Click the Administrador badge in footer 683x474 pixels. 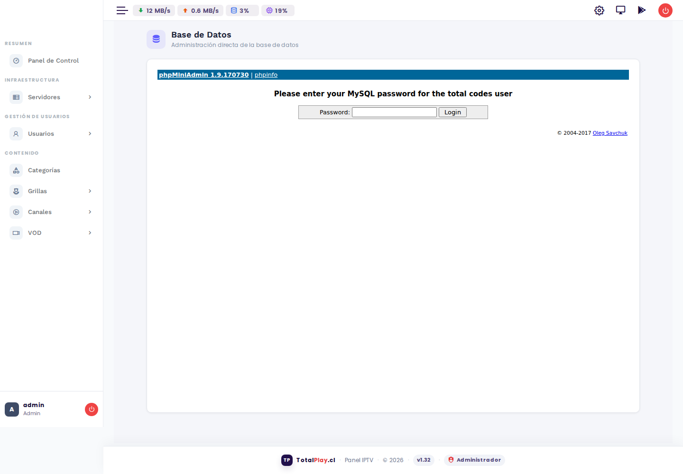474,460
